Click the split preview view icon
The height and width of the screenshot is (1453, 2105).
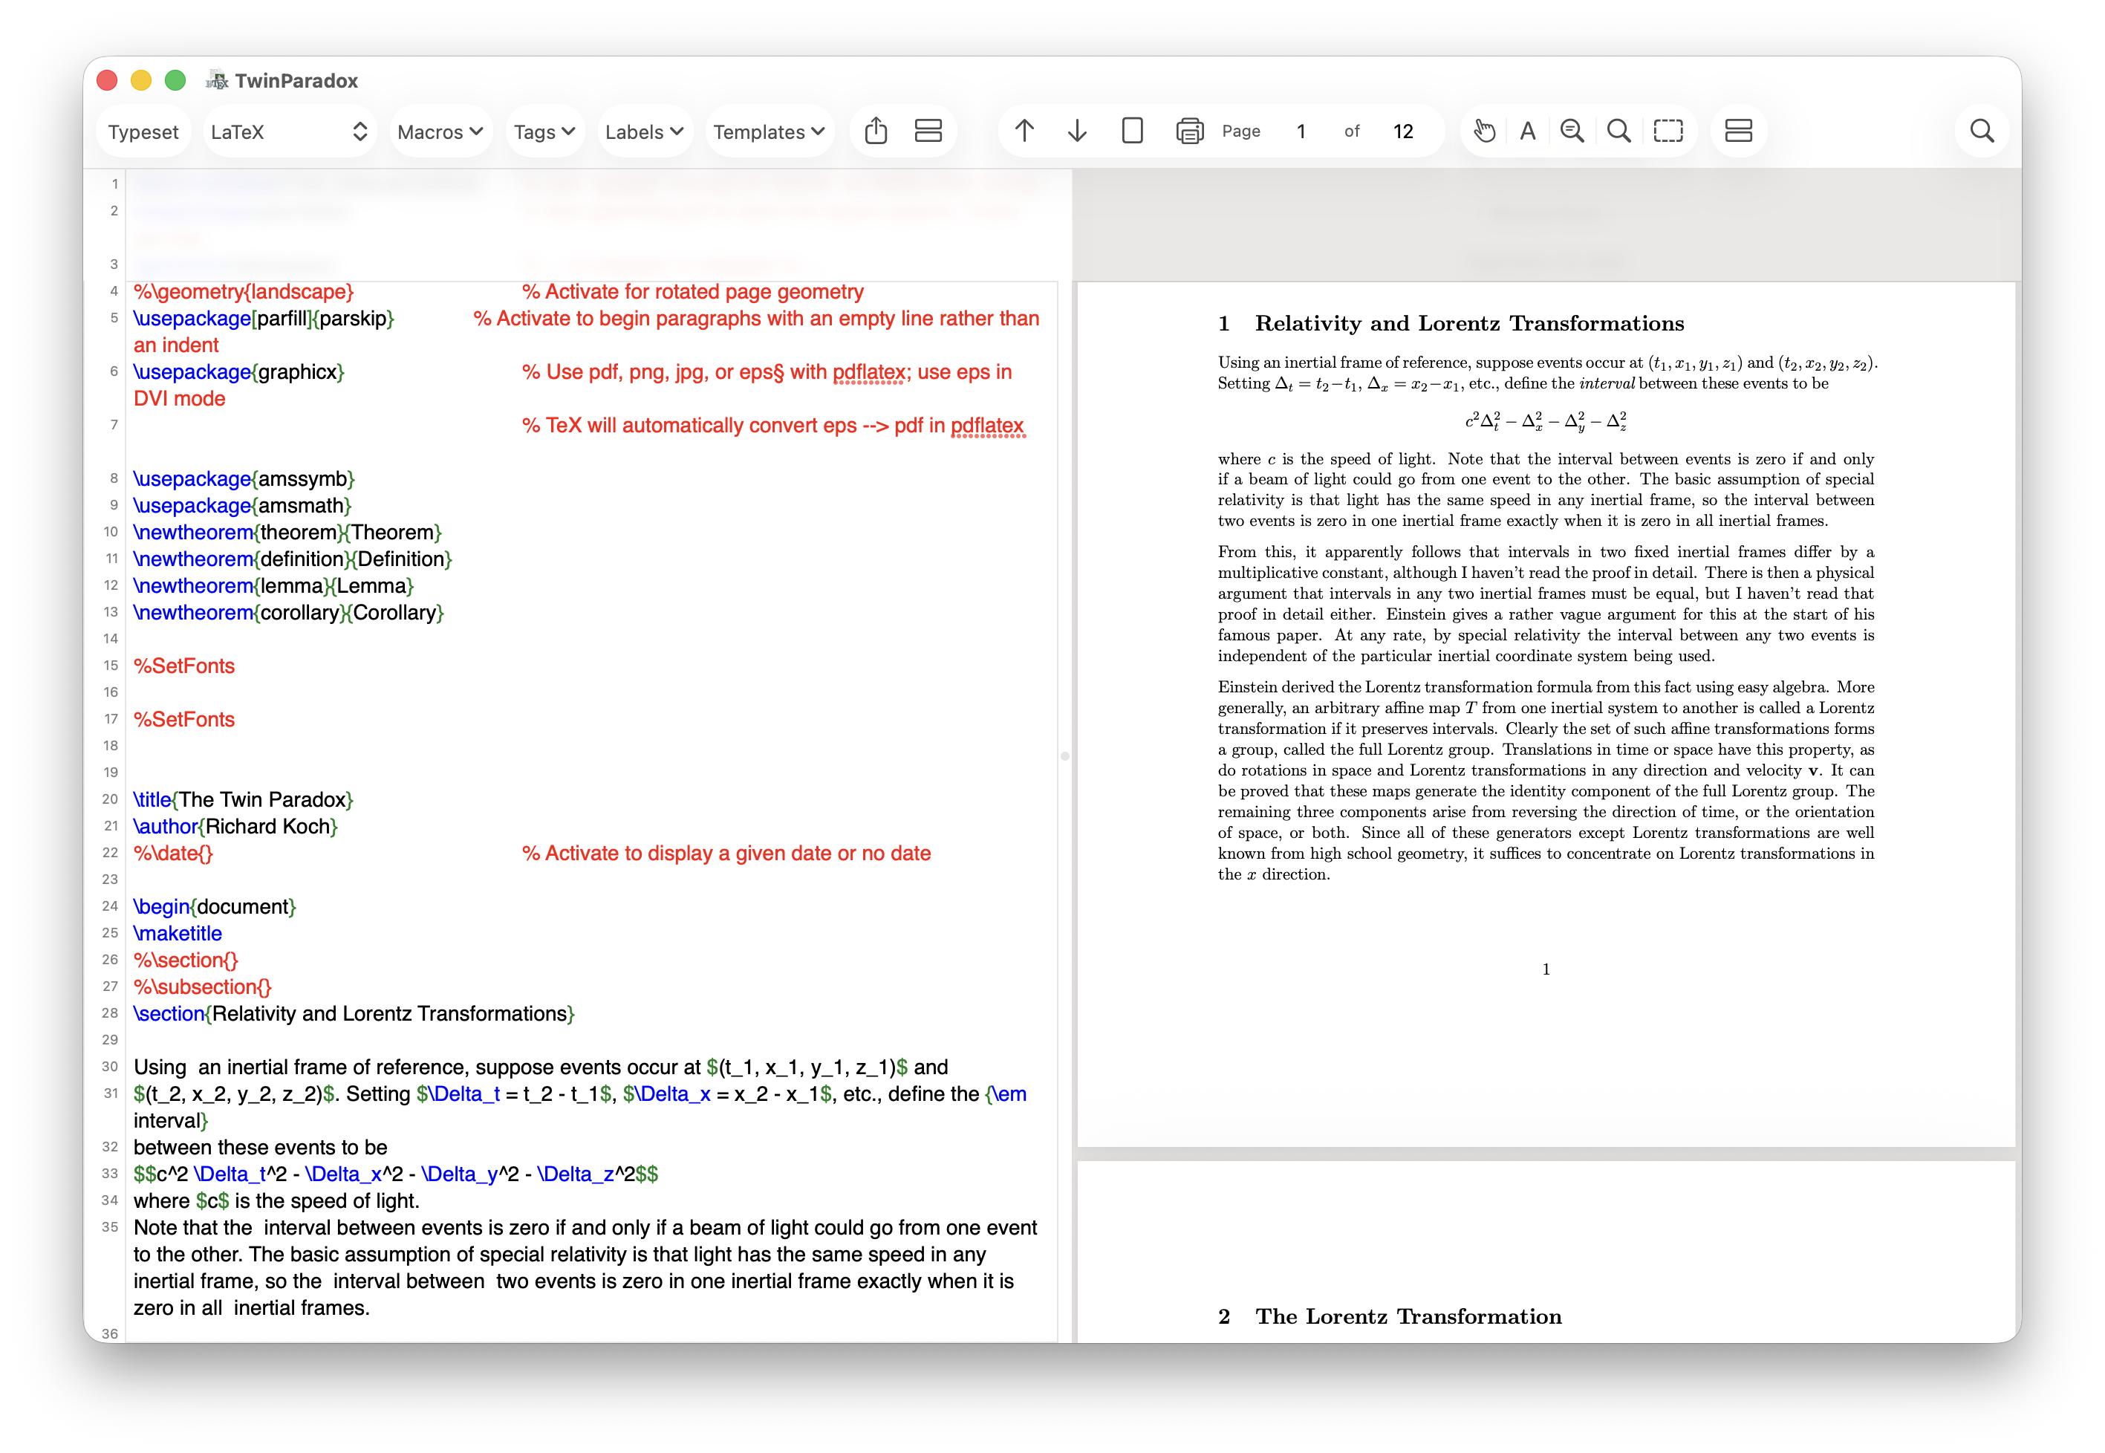[1738, 131]
